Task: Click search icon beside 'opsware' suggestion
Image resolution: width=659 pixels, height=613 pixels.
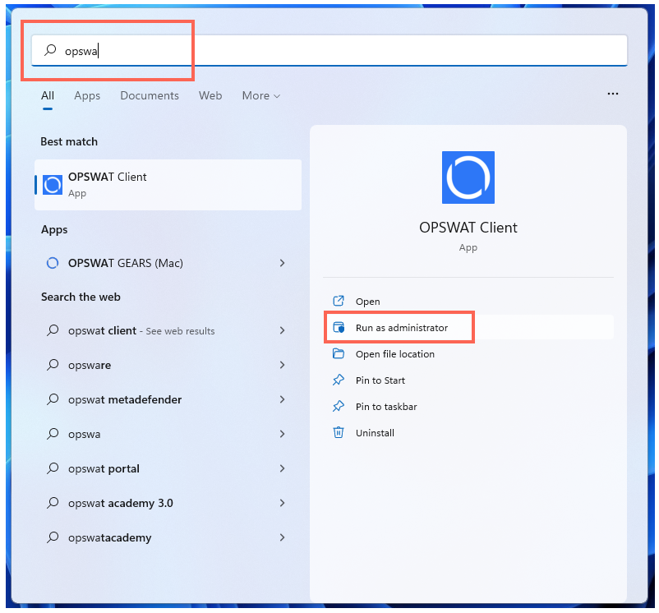Action: [x=53, y=365]
